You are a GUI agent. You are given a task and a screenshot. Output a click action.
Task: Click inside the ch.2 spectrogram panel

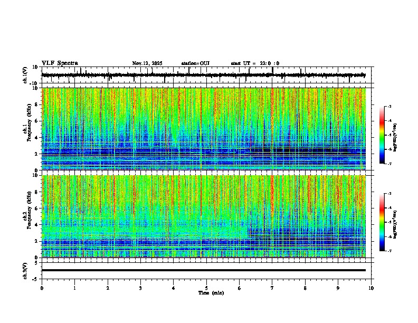click(204, 216)
